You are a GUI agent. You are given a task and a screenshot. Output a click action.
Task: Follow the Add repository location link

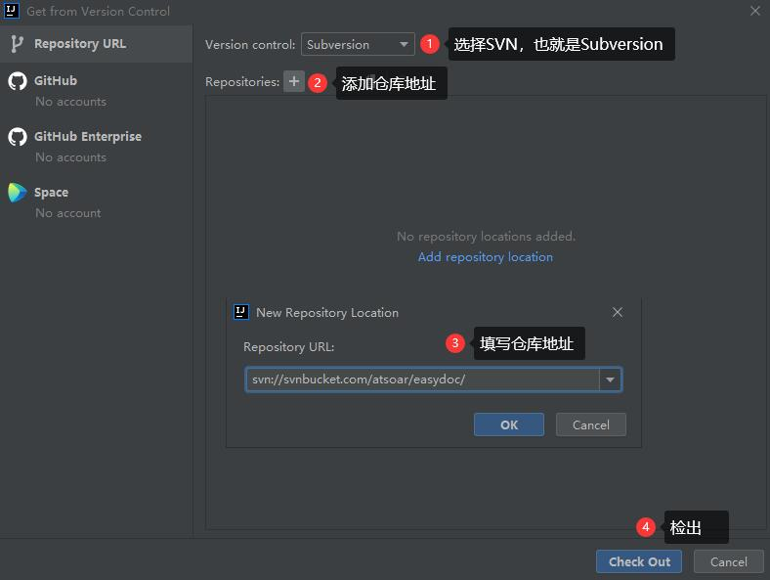[485, 257]
